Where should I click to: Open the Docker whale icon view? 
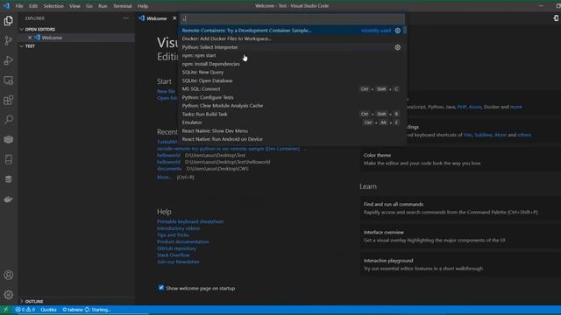click(9, 199)
